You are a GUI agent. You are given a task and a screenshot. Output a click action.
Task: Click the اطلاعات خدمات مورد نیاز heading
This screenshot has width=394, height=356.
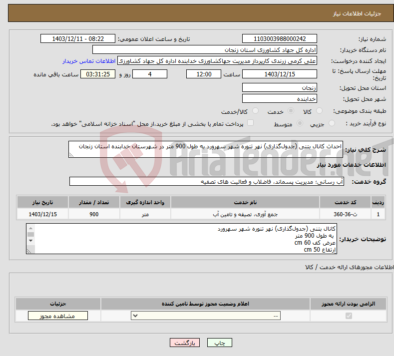tap(351, 165)
